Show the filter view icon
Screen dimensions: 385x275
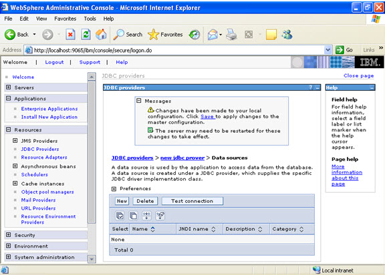(146, 216)
